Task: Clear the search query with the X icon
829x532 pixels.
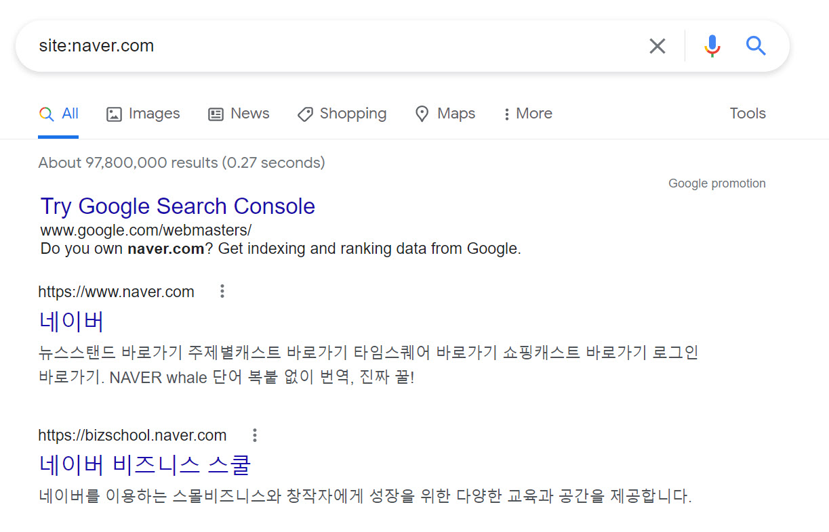Action: [657, 45]
